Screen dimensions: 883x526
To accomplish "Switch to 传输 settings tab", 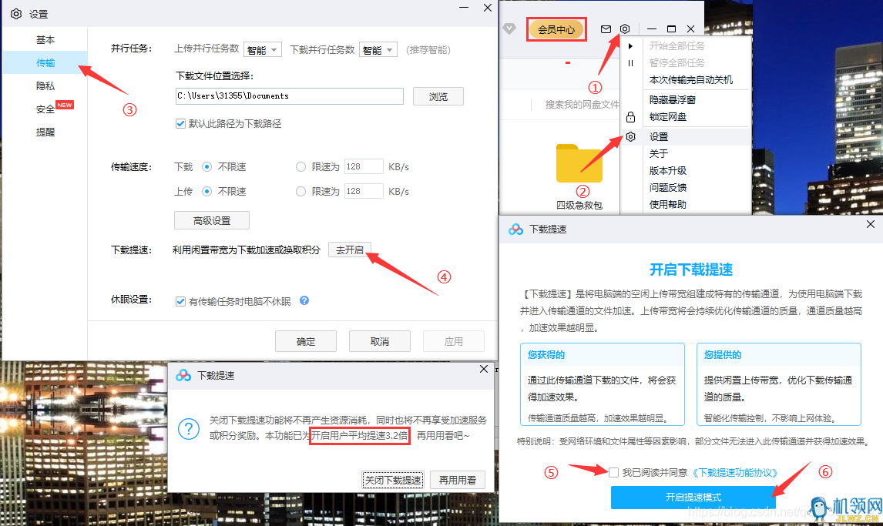I will point(45,63).
